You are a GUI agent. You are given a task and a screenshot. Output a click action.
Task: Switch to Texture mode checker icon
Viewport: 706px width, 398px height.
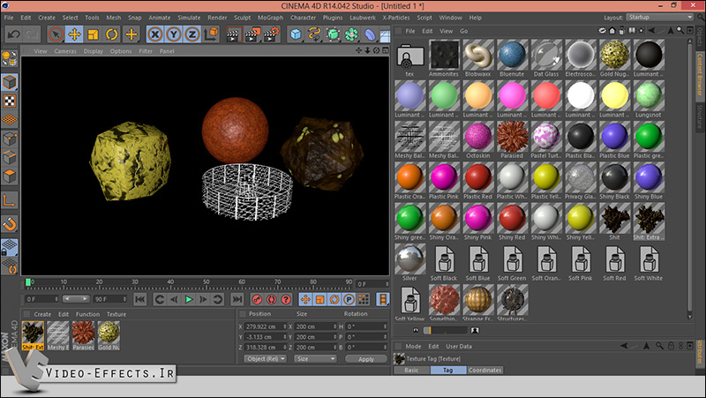coord(10,101)
